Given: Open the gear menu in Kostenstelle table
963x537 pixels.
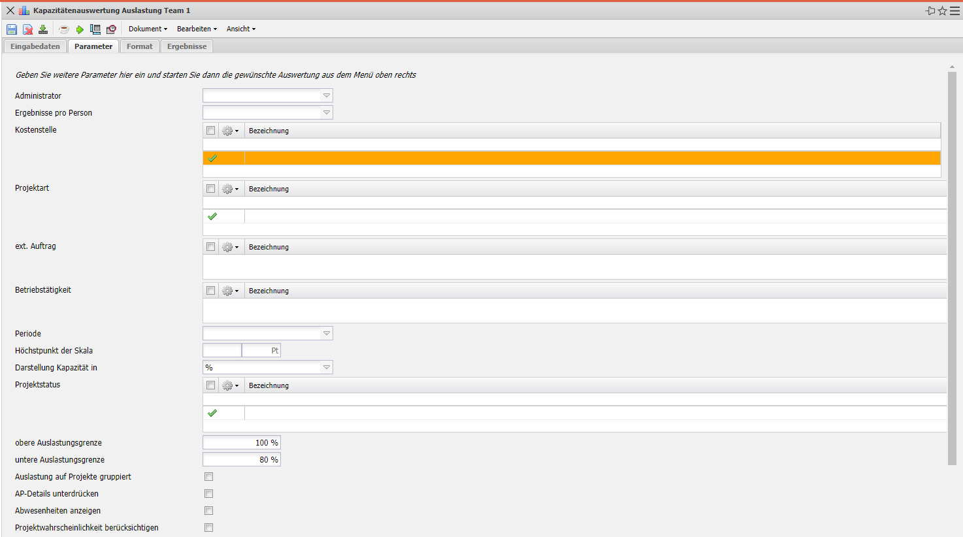Looking at the screenshot, I should pos(230,131).
